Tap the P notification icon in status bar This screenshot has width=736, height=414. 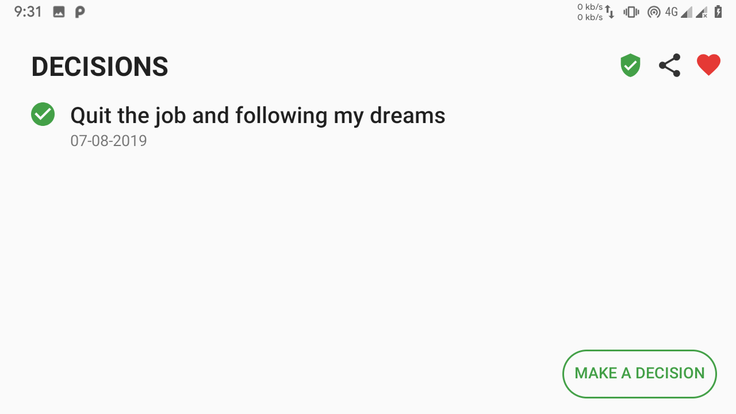click(x=80, y=12)
